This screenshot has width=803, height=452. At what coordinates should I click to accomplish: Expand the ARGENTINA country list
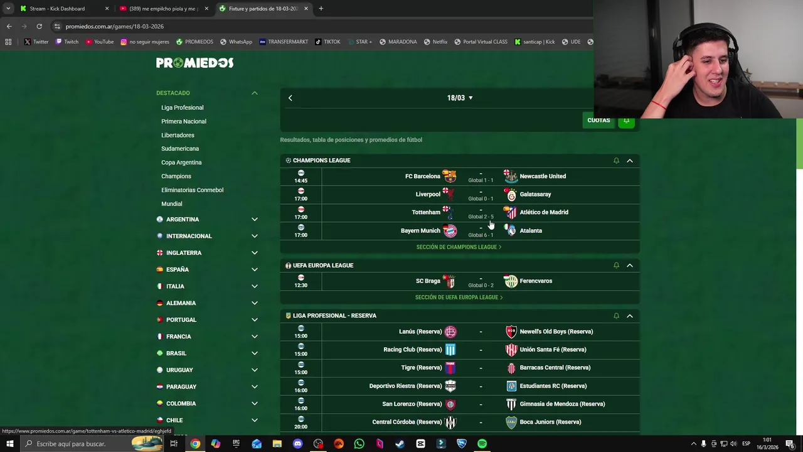pyautogui.click(x=255, y=219)
